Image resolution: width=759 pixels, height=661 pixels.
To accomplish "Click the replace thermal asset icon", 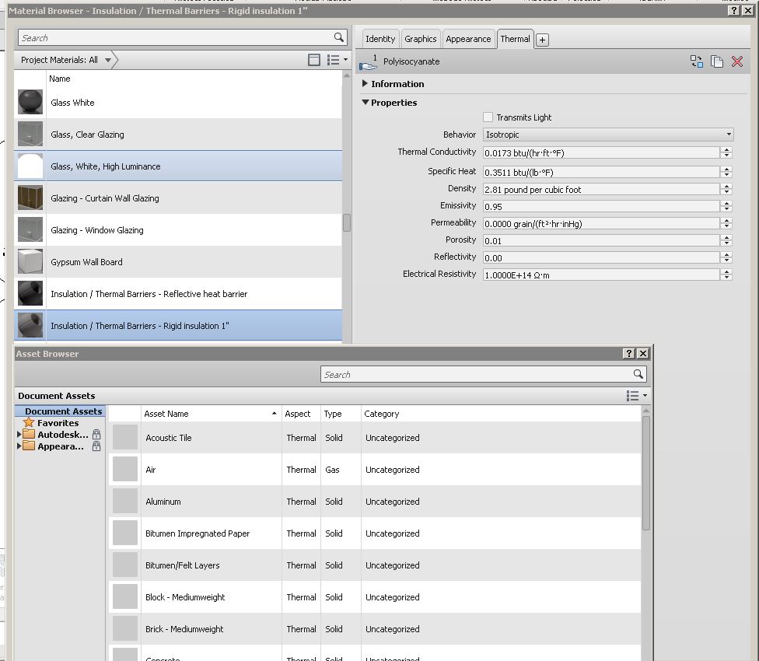I will pos(696,61).
